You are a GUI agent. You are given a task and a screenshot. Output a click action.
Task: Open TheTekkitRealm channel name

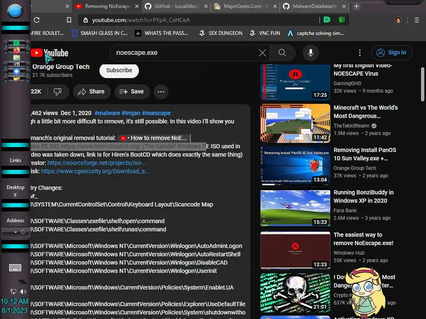(351, 126)
